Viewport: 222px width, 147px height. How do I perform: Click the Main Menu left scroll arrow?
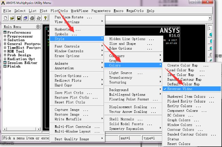(x=5, y=129)
